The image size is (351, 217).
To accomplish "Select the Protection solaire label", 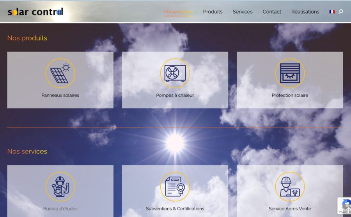I will coord(290,95).
